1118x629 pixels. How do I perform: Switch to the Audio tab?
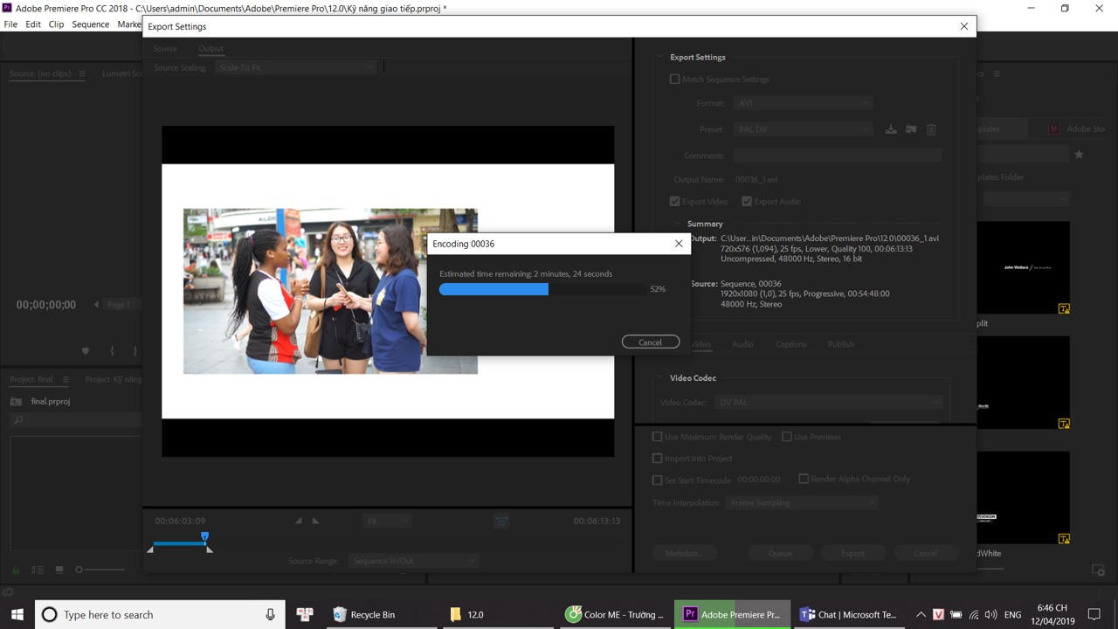pyautogui.click(x=742, y=344)
